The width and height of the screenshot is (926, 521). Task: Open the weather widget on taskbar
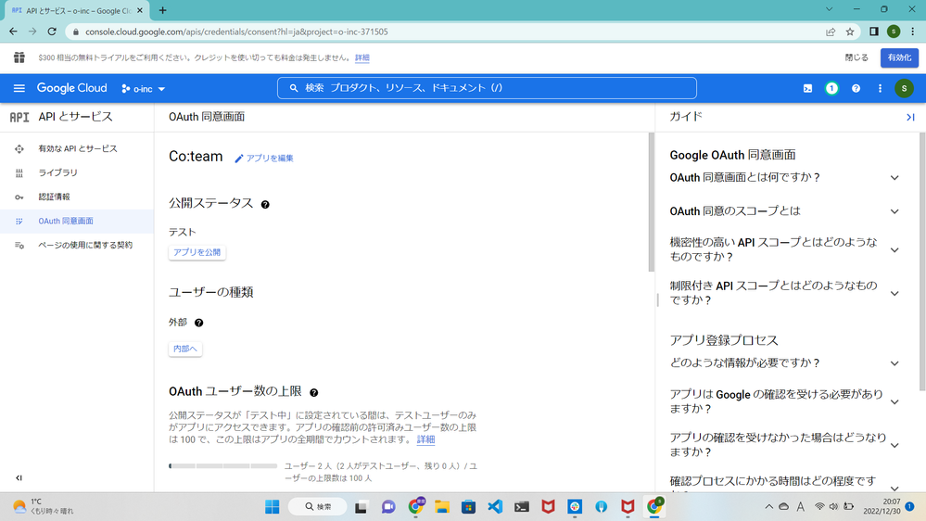coord(43,507)
